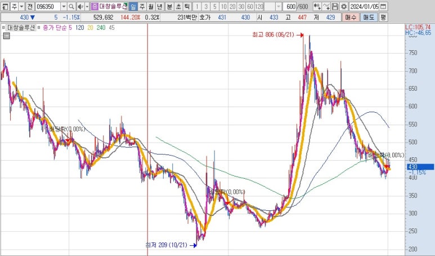This screenshot has width=435, height=256.
Task: Click the blue 120 moving average value
Action: (79, 28)
